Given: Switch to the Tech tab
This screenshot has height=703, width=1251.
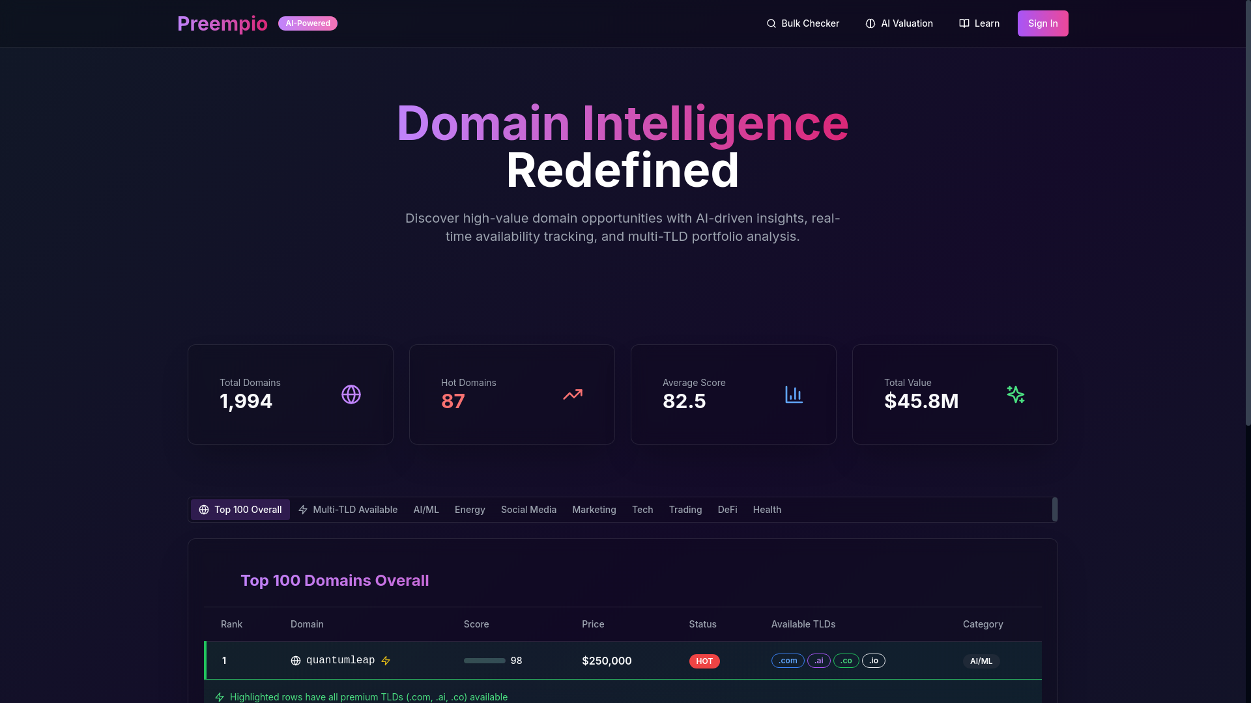Looking at the screenshot, I should (642, 510).
